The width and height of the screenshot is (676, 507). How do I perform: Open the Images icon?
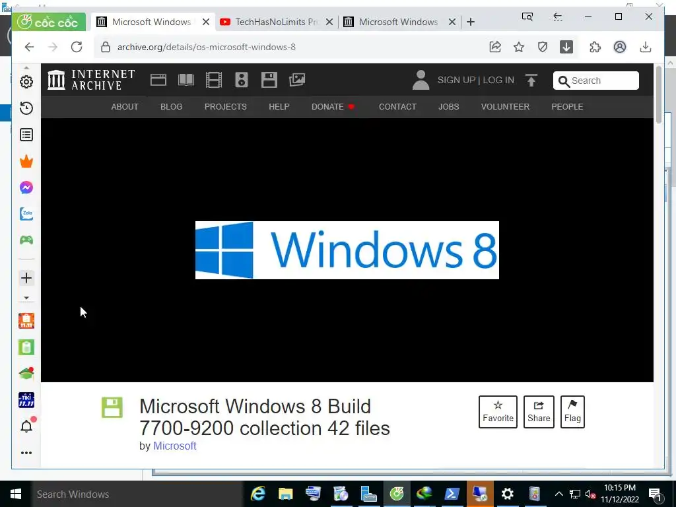point(297,80)
